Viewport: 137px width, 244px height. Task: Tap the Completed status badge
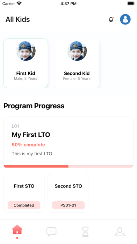[24, 205]
